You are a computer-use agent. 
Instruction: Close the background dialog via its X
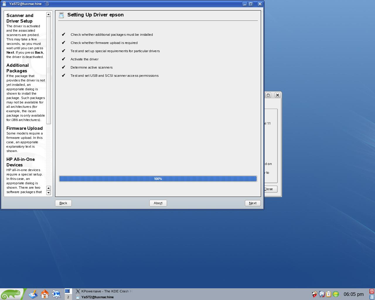tap(277, 95)
